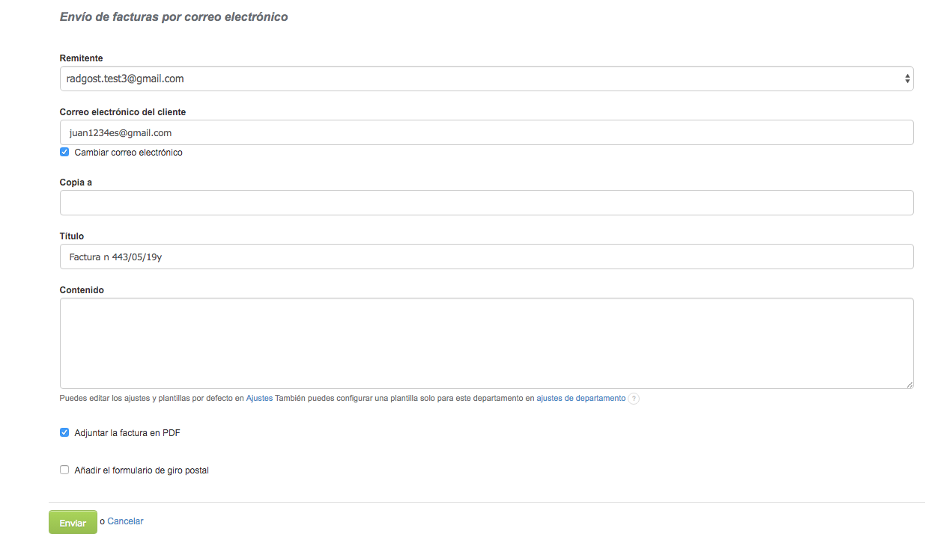The height and width of the screenshot is (546, 943).
Task: Click the Contenido label text
Action: [82, 290]
